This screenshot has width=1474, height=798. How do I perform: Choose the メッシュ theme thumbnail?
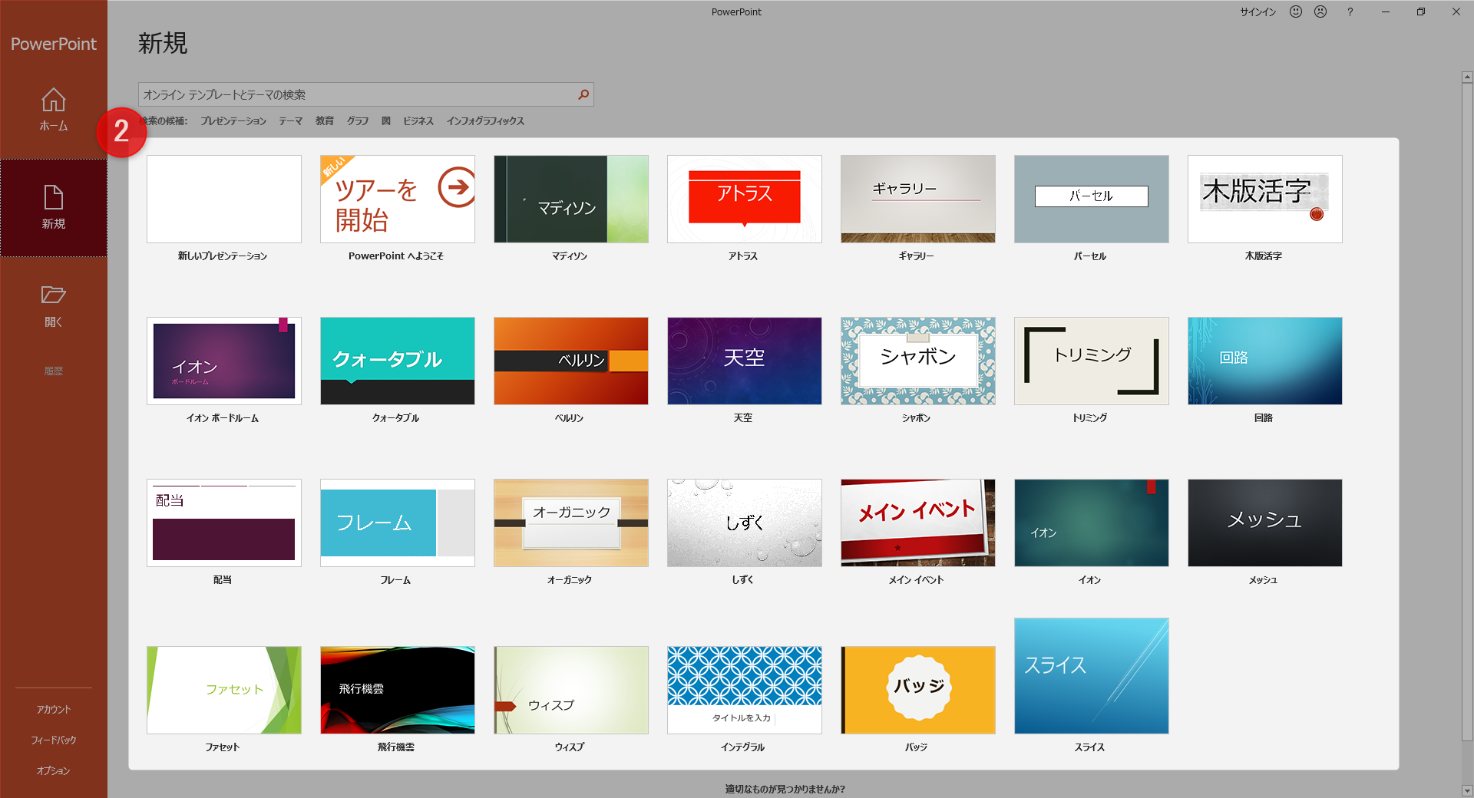1265,523
